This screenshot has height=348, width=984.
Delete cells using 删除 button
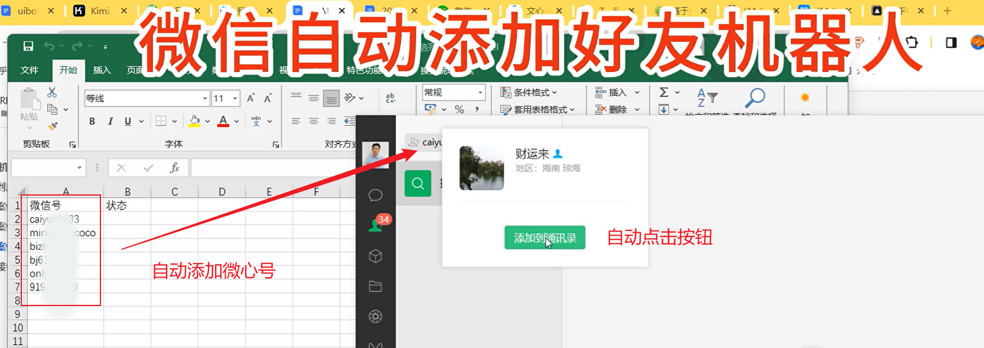611,109
